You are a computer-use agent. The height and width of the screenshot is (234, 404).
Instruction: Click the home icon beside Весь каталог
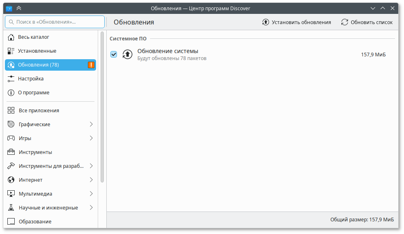pyautogui.click(x=11, y=37)
